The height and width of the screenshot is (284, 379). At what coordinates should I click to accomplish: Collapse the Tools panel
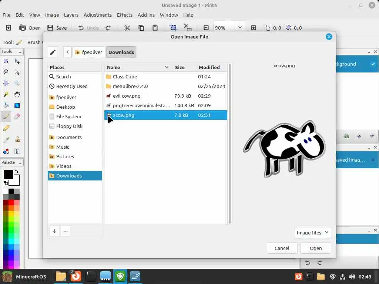[x=20, y=52]
